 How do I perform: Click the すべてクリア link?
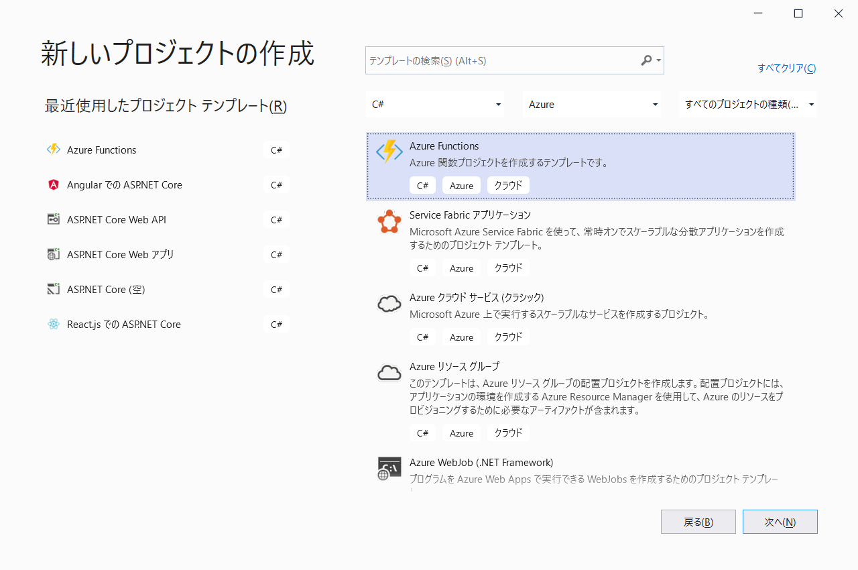click(x=787, y=68)
